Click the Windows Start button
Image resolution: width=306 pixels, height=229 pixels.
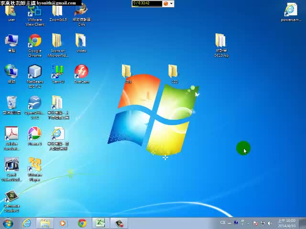[x=8, y=223]
